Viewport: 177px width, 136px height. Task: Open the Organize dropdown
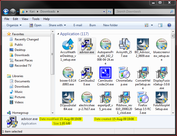click(x=14, y=25)
